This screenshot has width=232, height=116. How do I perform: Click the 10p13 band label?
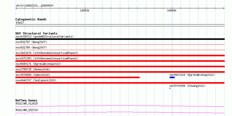20,23
